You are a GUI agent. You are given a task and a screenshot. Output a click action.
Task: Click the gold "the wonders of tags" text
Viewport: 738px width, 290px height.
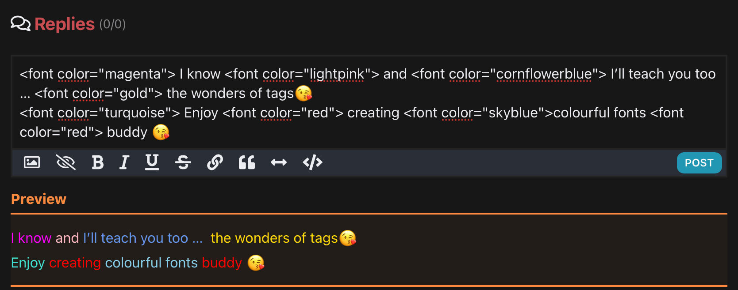[274, 238]
